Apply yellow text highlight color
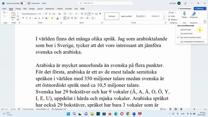The image size is (208, 117). tap(52, 18)
